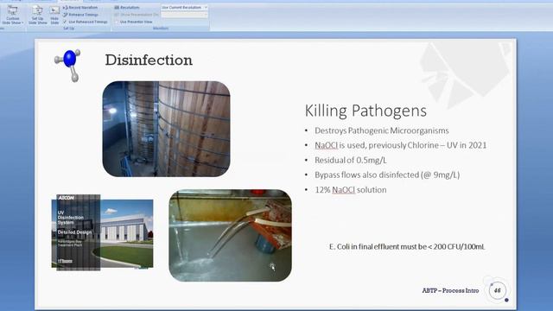Viewport: 553px width, 311px height.
Task: Click the Hide Slide button
Action: [54, 16]
